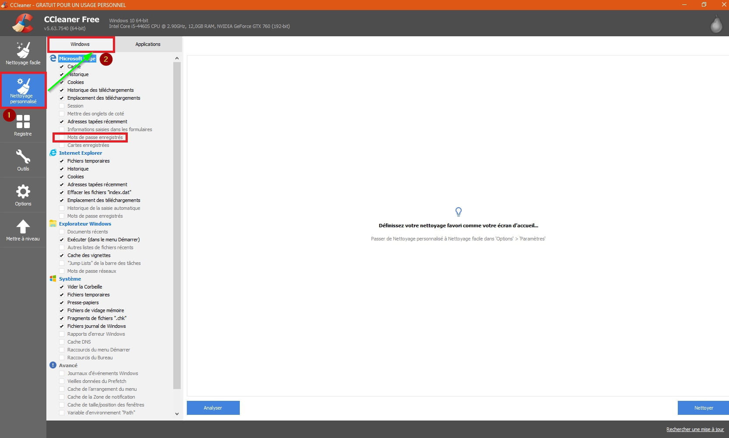Click the Edge Emplacement des téléchargements entry
729x438 pixels.
click(104, 98)
